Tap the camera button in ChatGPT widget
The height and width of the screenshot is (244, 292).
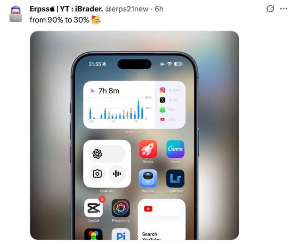click(97, 174)
